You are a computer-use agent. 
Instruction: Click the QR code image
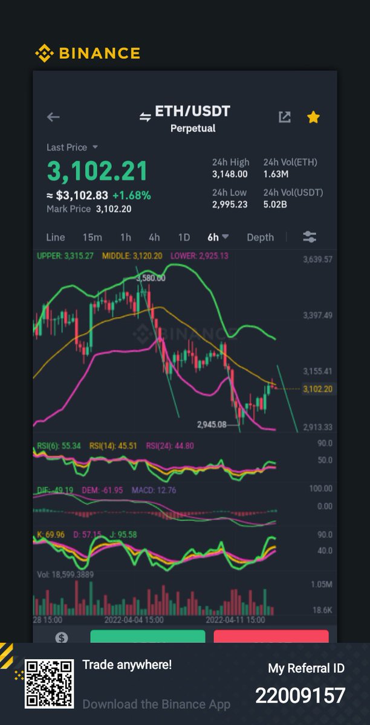[49, 684]
